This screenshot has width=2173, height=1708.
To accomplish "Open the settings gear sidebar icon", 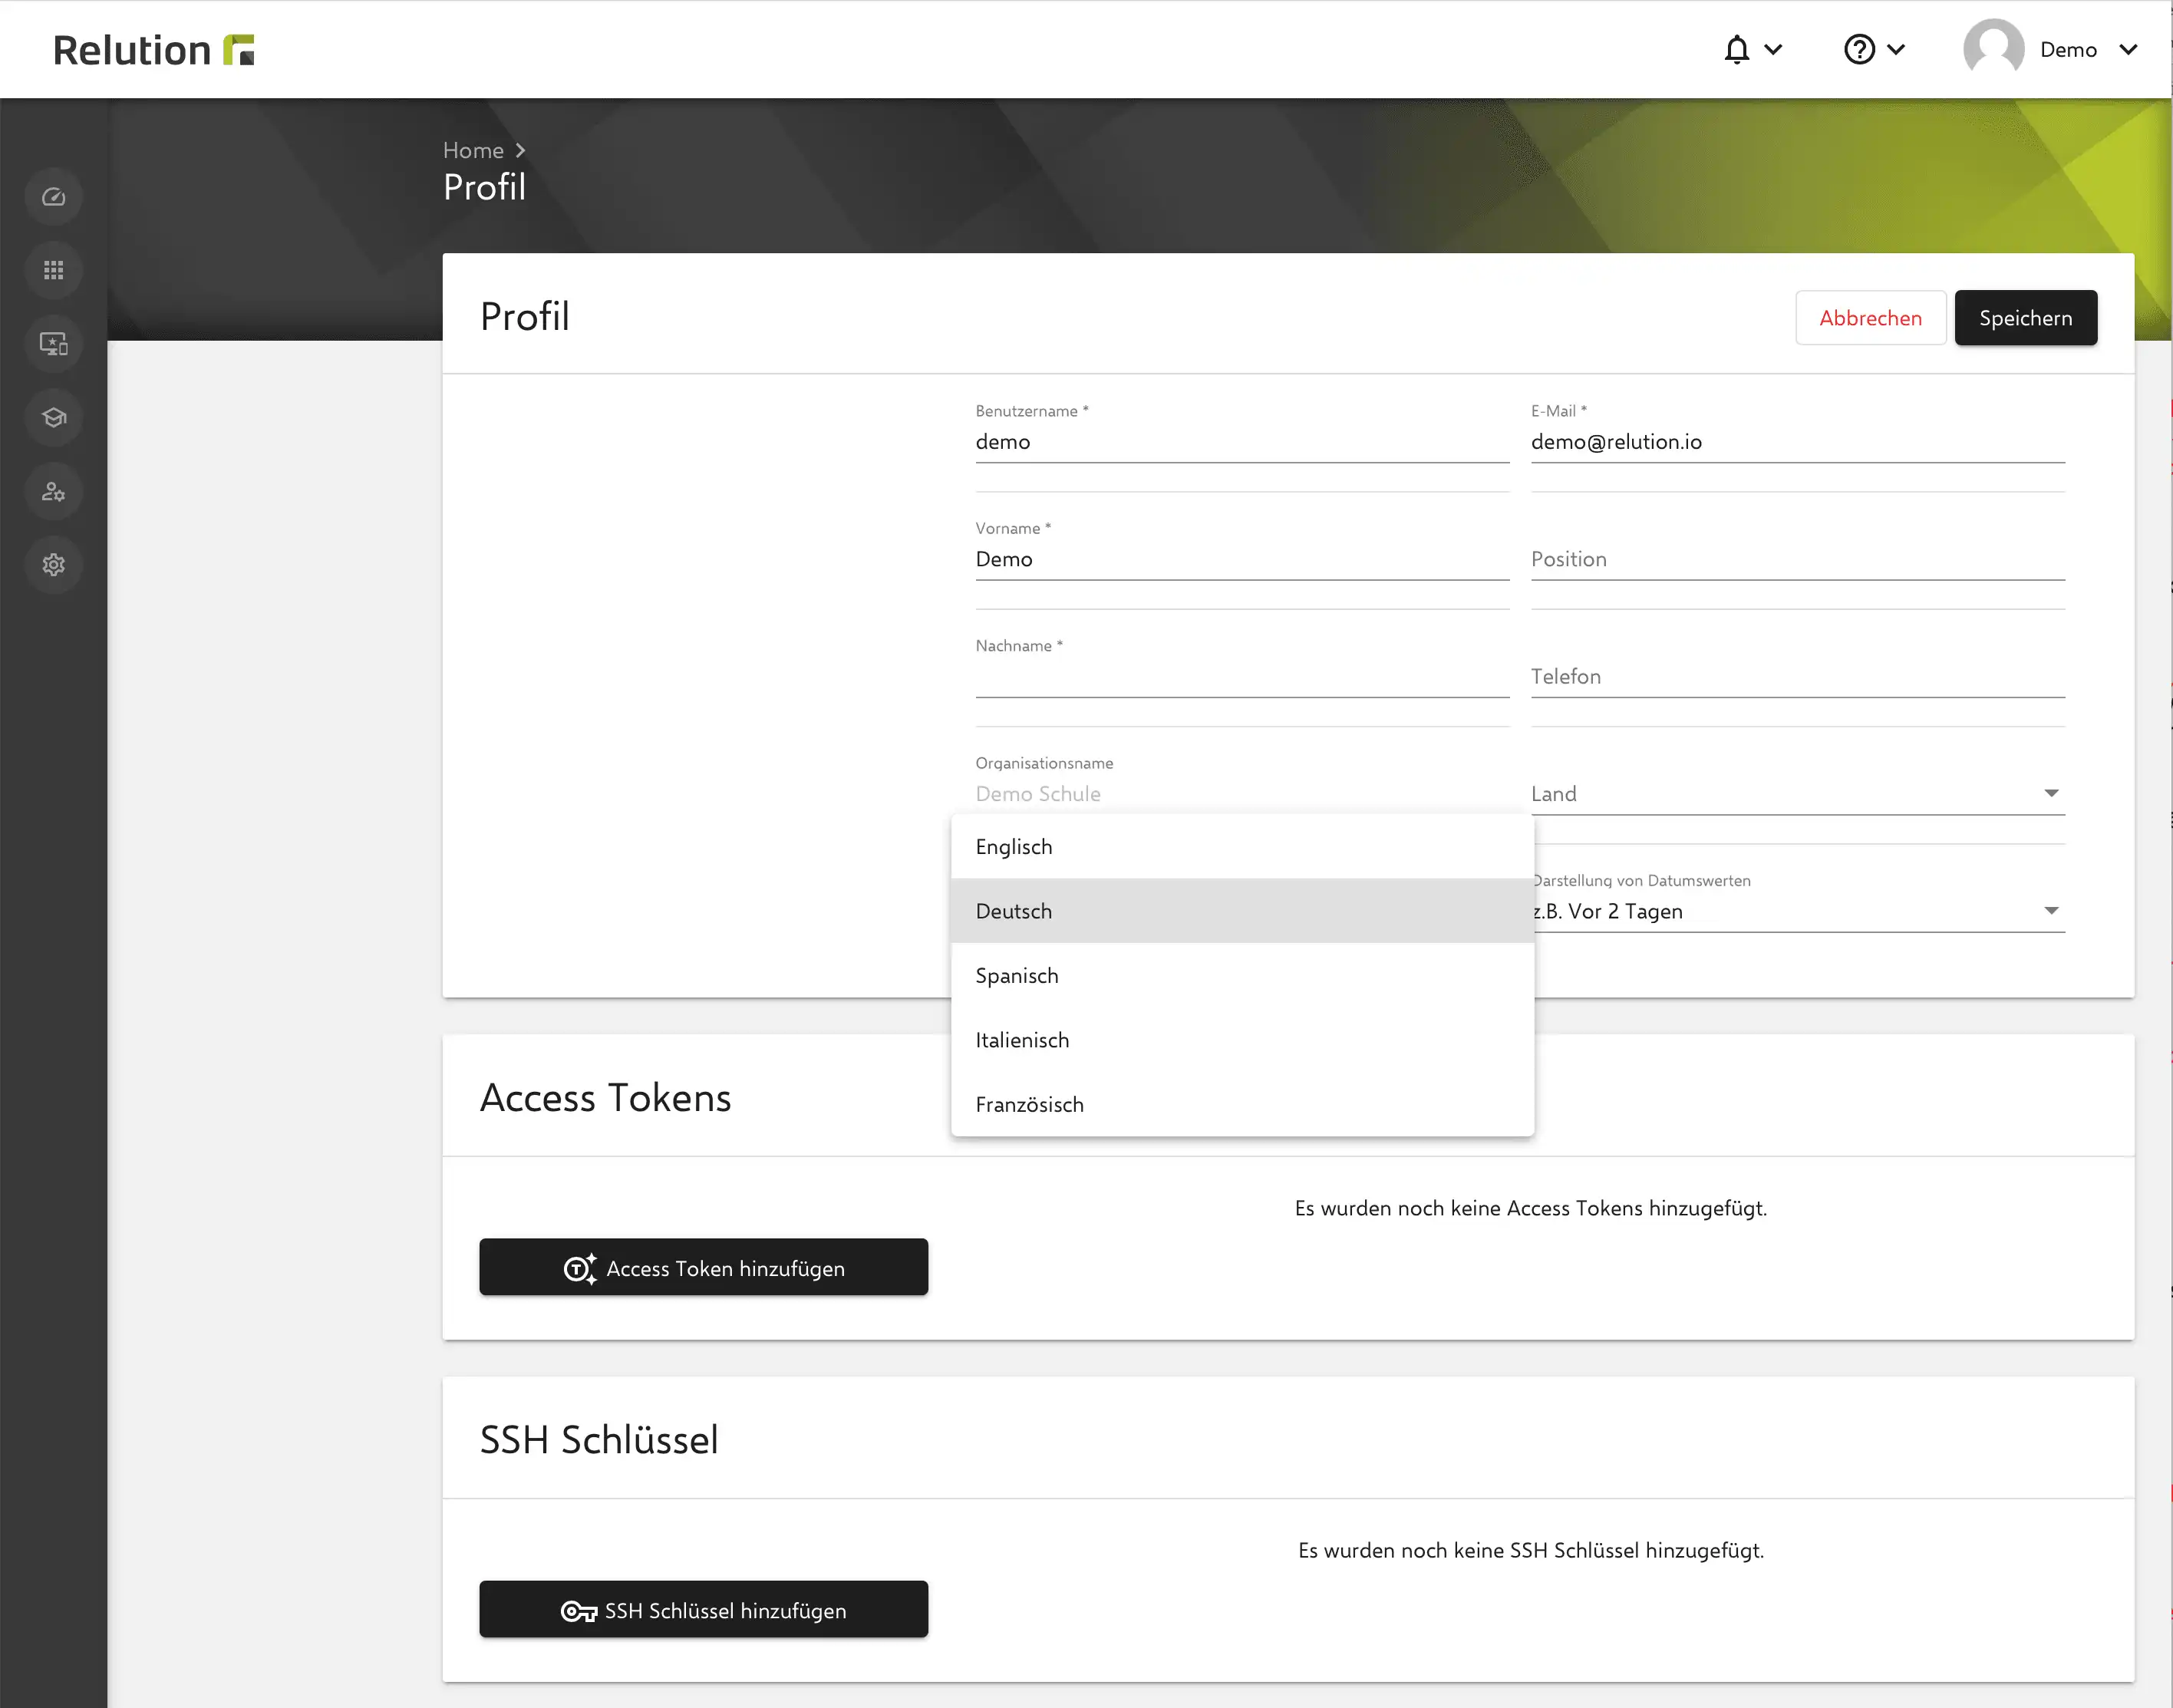I will point(53,564).
